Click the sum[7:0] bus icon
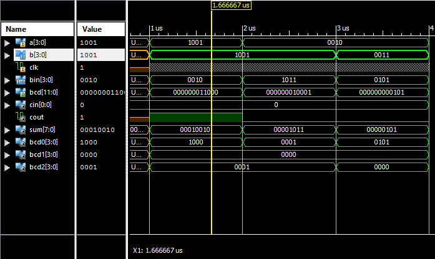The height and width of the screenshot is (259, 435). tap(21, 129)
